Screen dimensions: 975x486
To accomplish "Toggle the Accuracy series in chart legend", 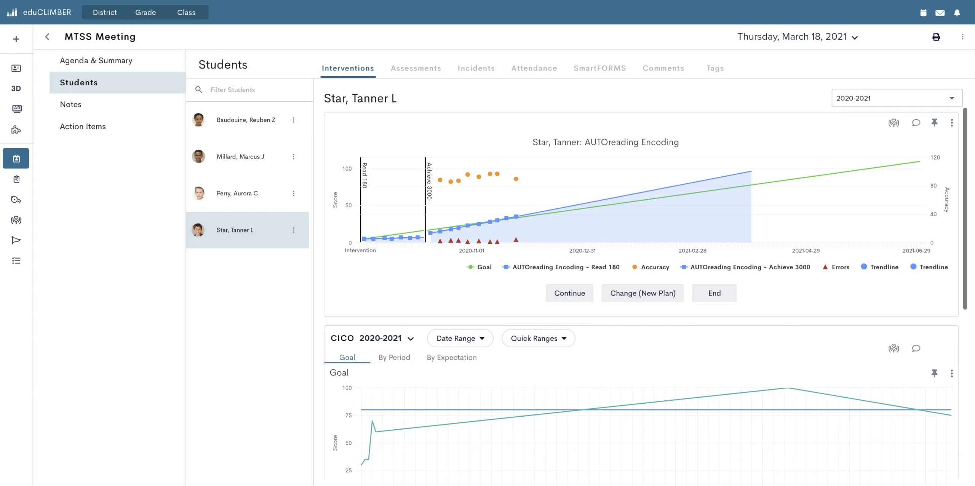I will point(651,267).
